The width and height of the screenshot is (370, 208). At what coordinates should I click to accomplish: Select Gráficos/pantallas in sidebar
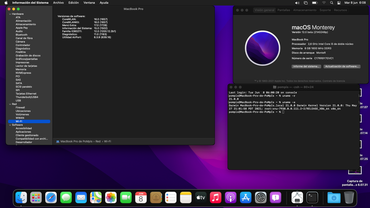(x=27, y=59)
